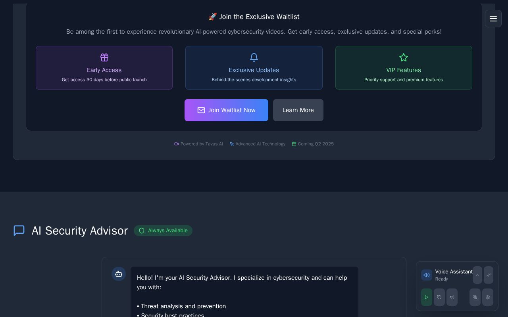Click the Voice Assistant 'Ready' status text
508x317 pixels.
[441, 279]
